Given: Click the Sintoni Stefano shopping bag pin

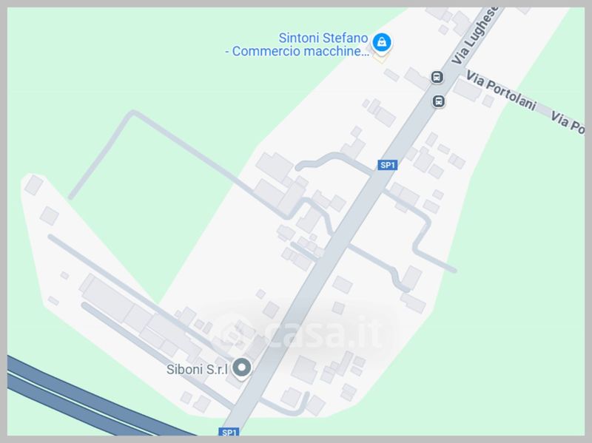Looking at the screenshot, I should coord(382,42).
